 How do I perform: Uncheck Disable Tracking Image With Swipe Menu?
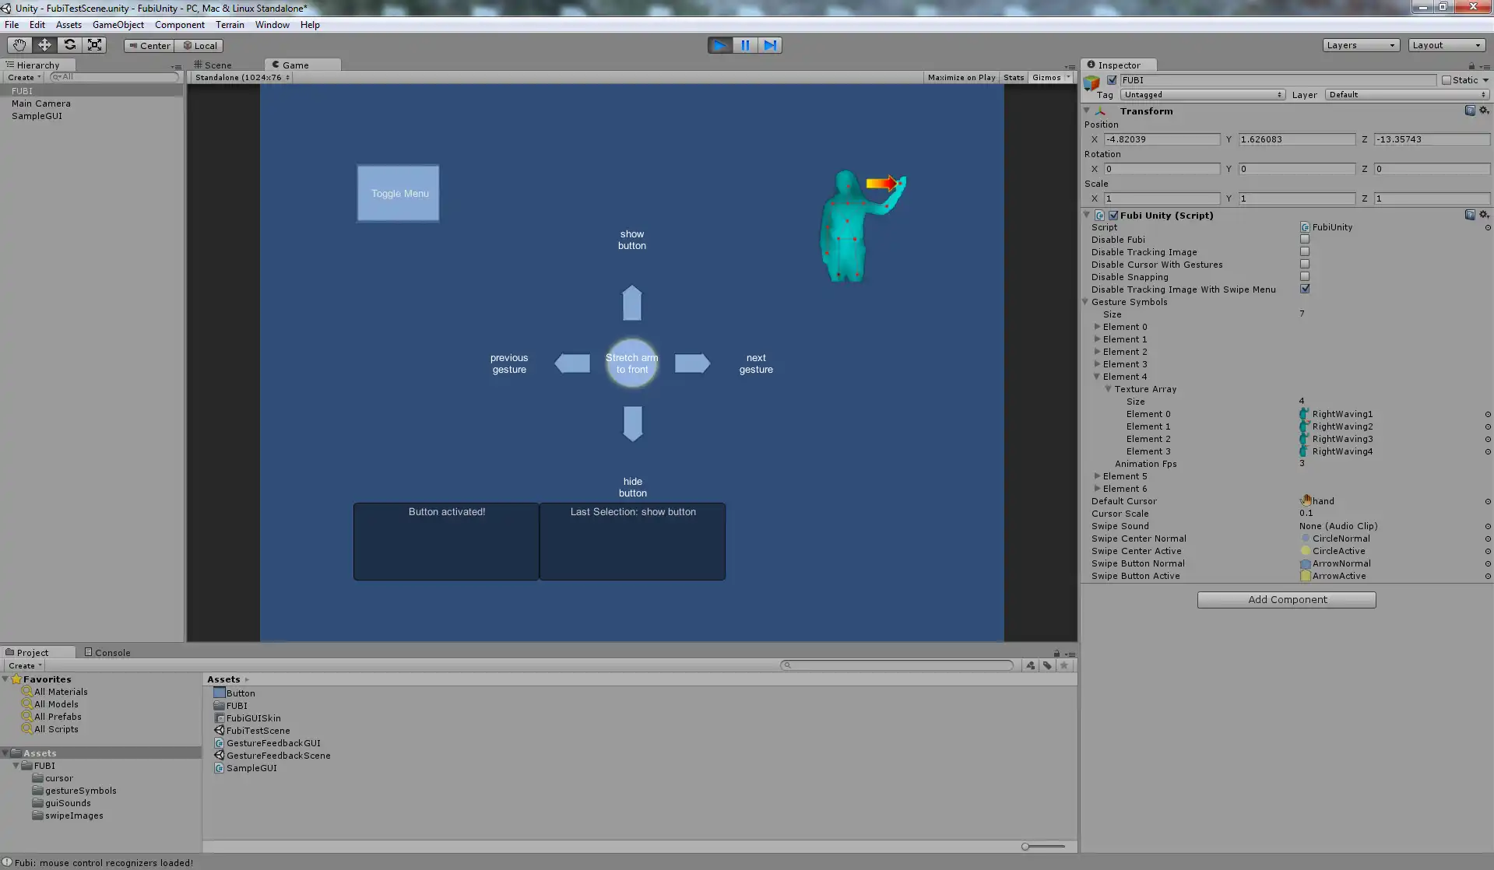[1305, 289]
